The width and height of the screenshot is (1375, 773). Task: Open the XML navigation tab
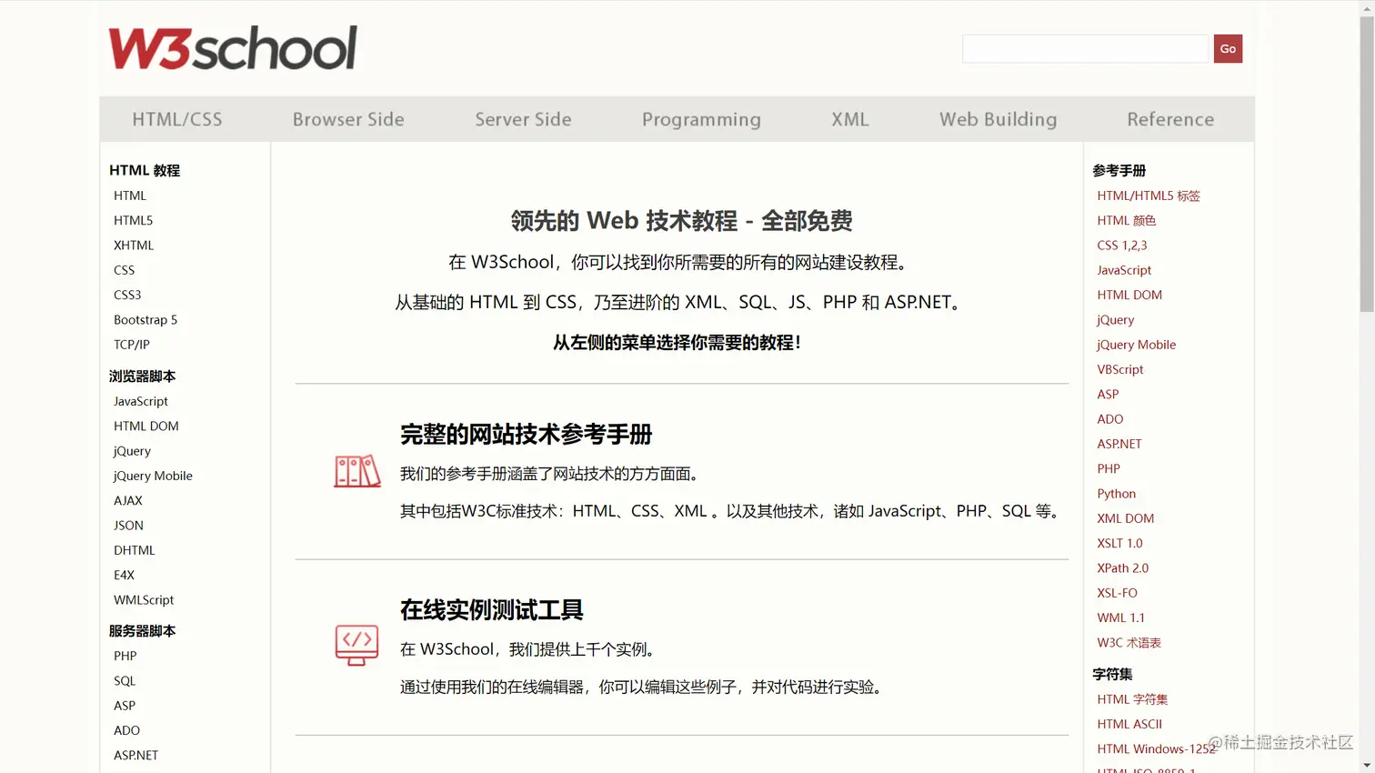click(850, 119)
